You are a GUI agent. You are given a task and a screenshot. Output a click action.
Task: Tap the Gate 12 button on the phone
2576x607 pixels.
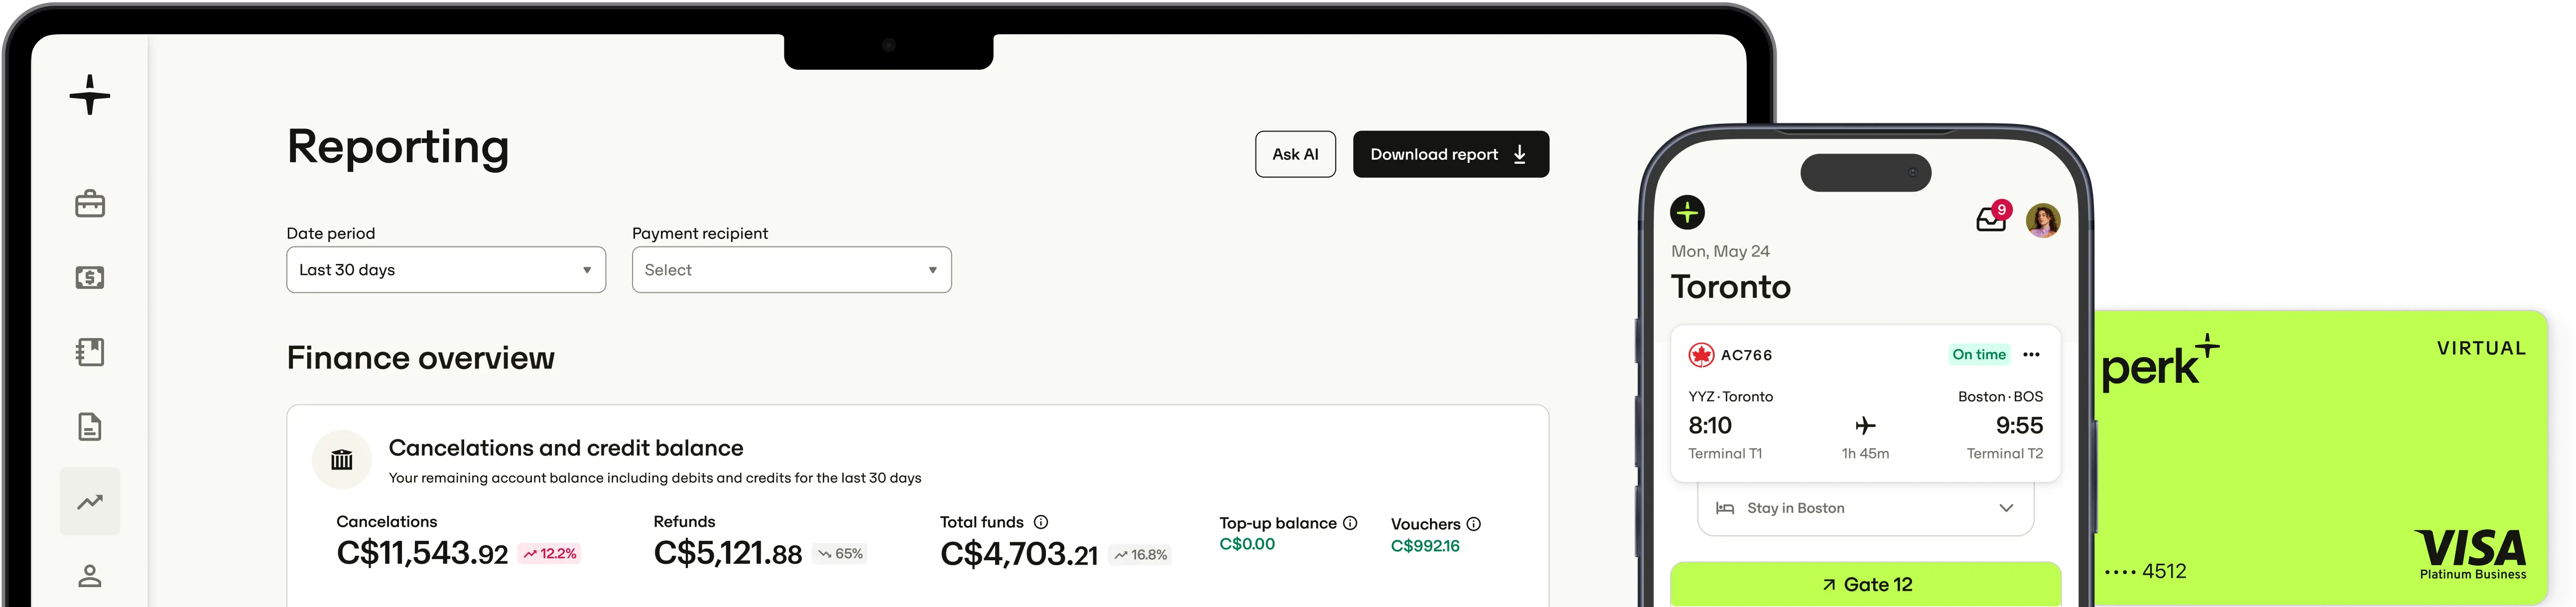pos(1866,584)
